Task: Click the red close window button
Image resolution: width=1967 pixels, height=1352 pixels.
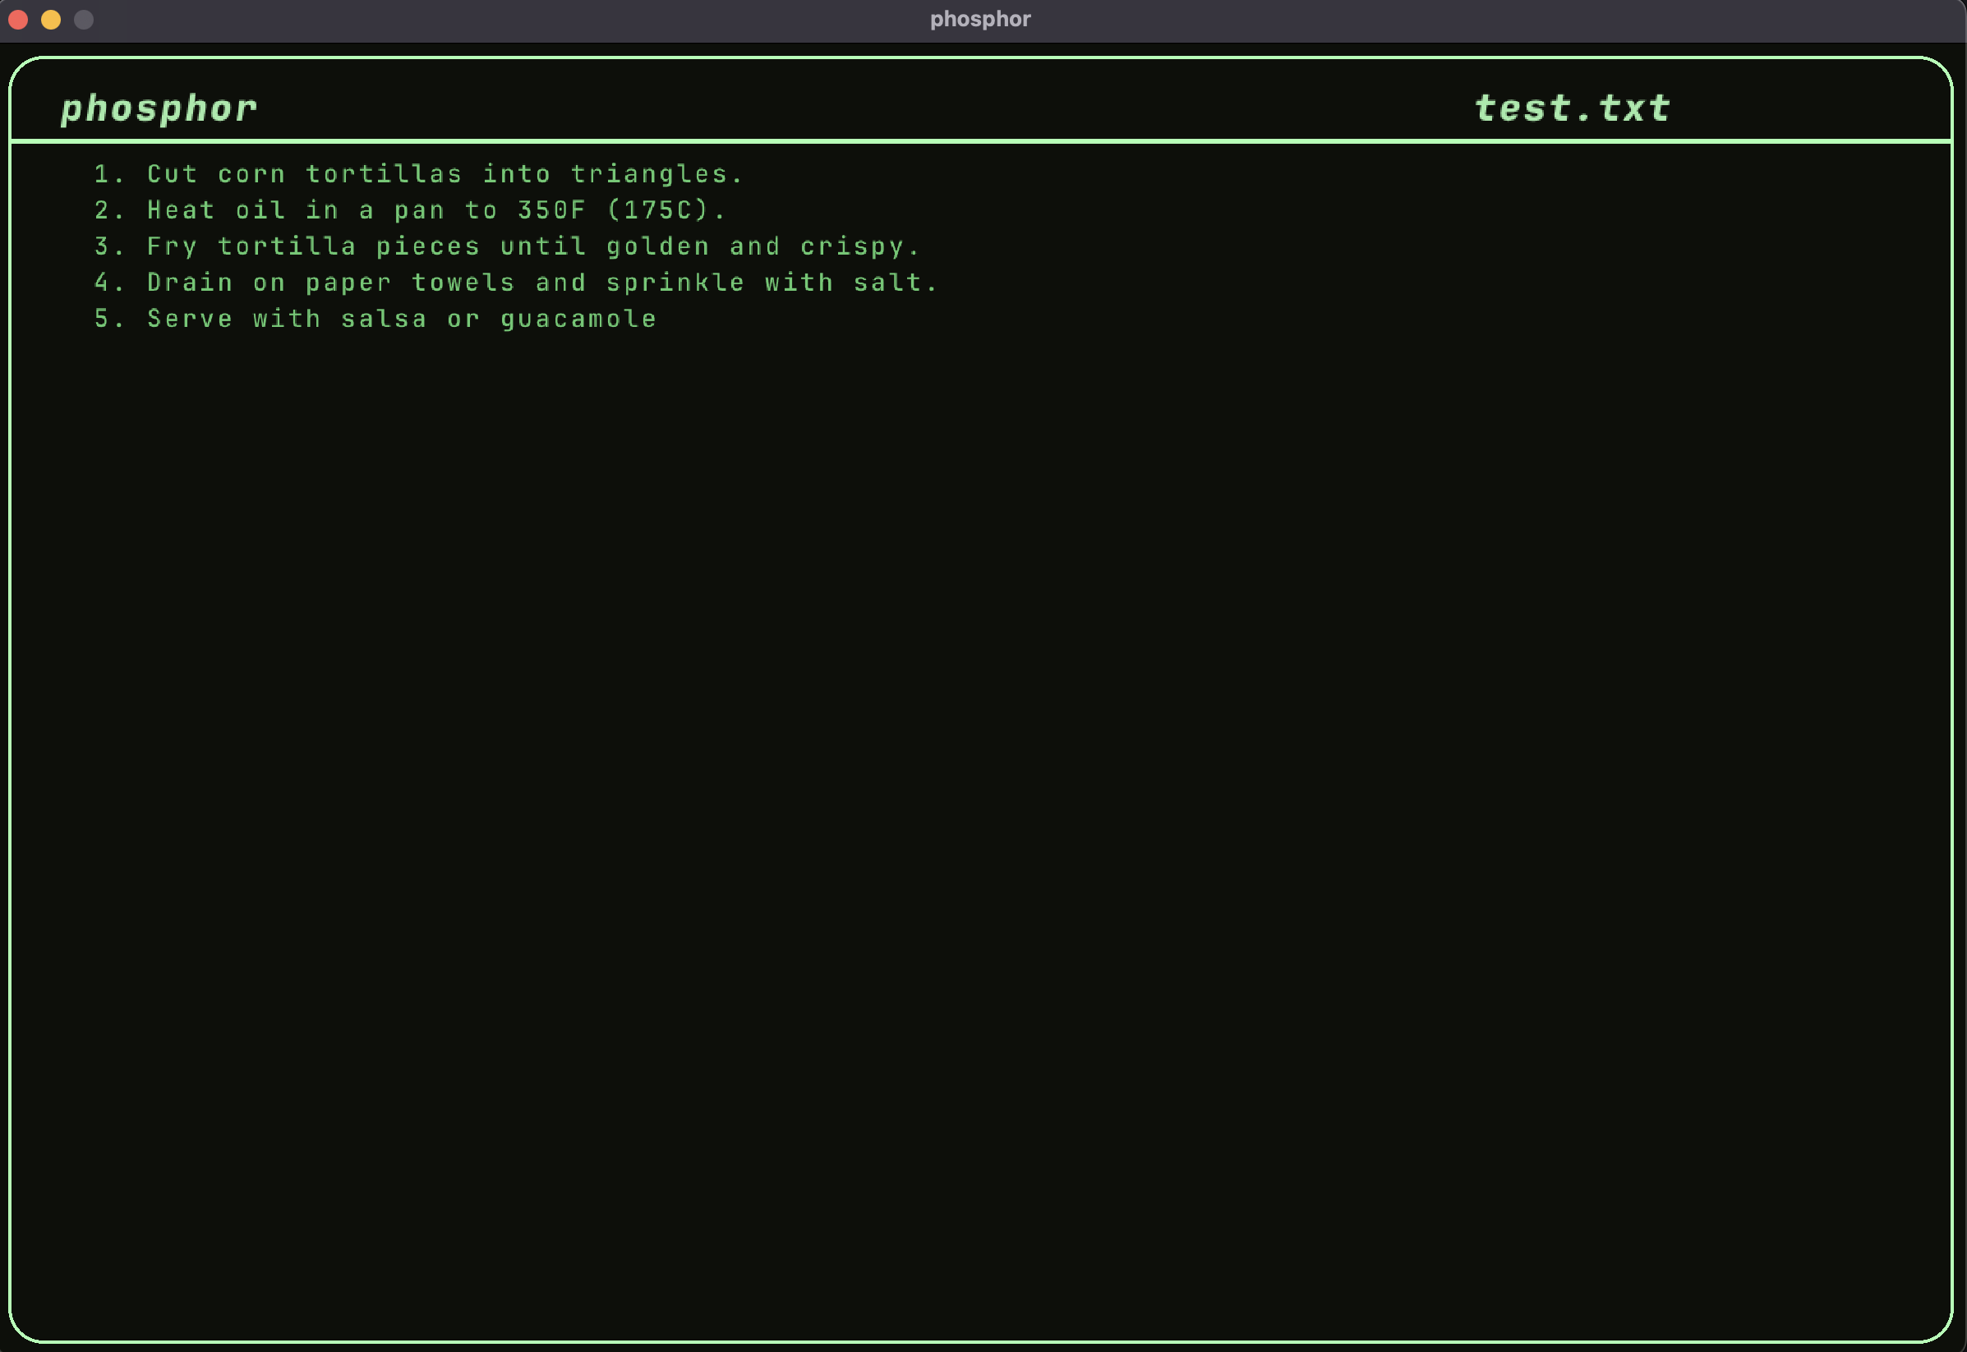Action: (18, 20)
